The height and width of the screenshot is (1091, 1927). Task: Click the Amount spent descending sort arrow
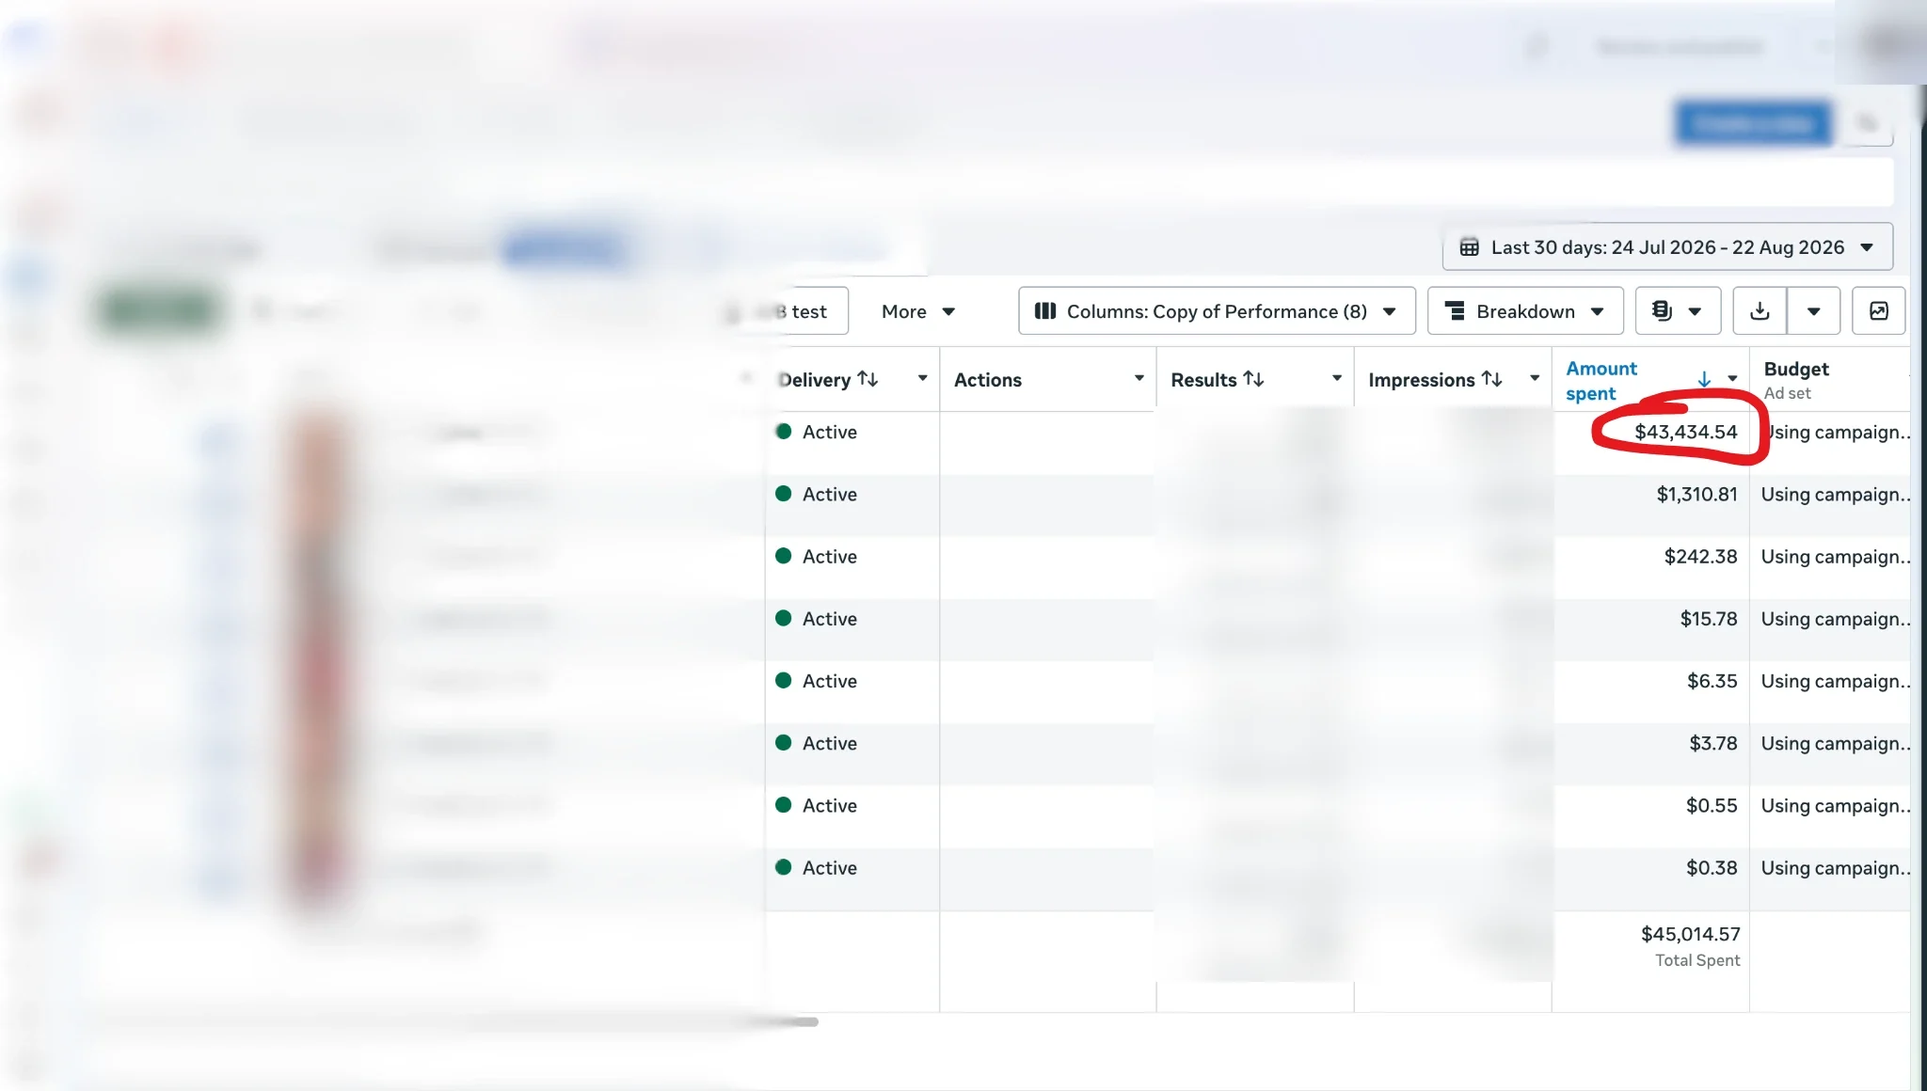pyautogui.click(x=1704, y=379)
